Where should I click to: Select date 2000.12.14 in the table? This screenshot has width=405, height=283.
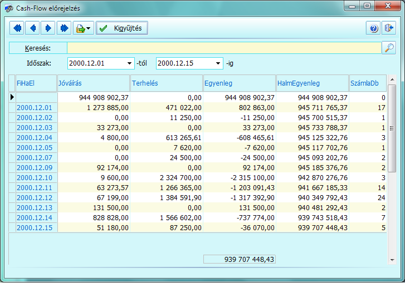pos(35,218)
